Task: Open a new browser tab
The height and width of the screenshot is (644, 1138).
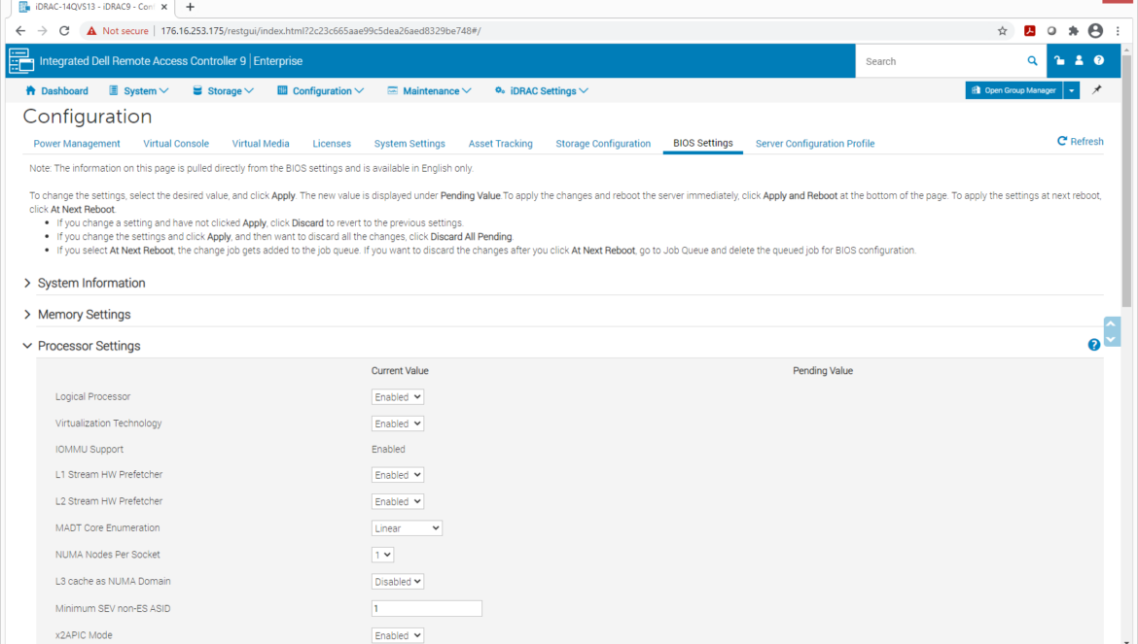Action: [x=190, y=7]
